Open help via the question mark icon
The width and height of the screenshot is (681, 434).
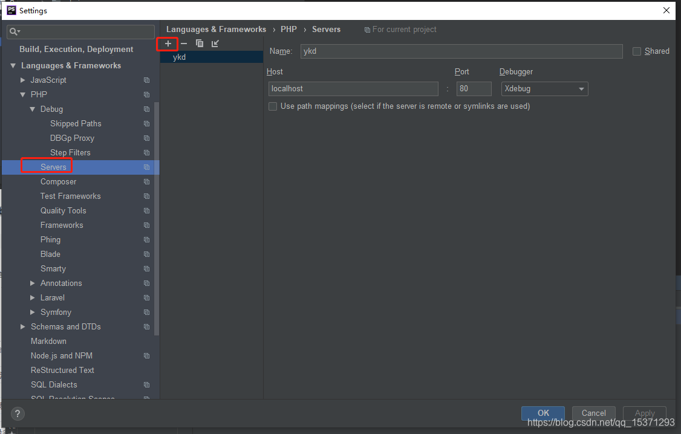click(x=17, y=413)
